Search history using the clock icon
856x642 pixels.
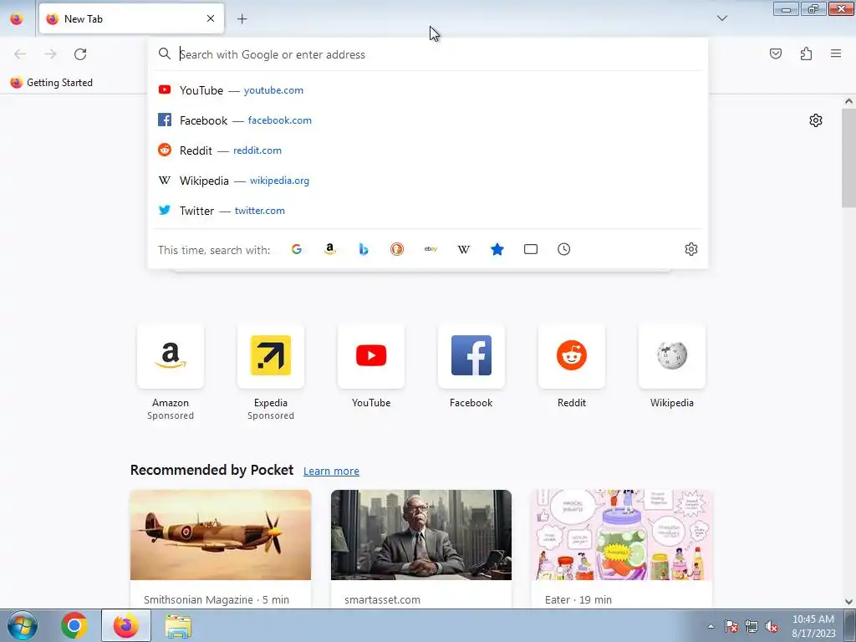tap(564, 249)
